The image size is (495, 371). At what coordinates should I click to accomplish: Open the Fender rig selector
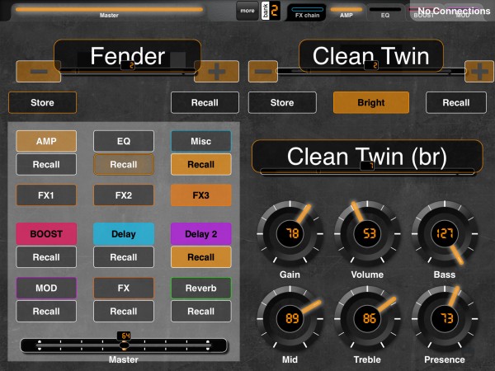pos(128,56)
